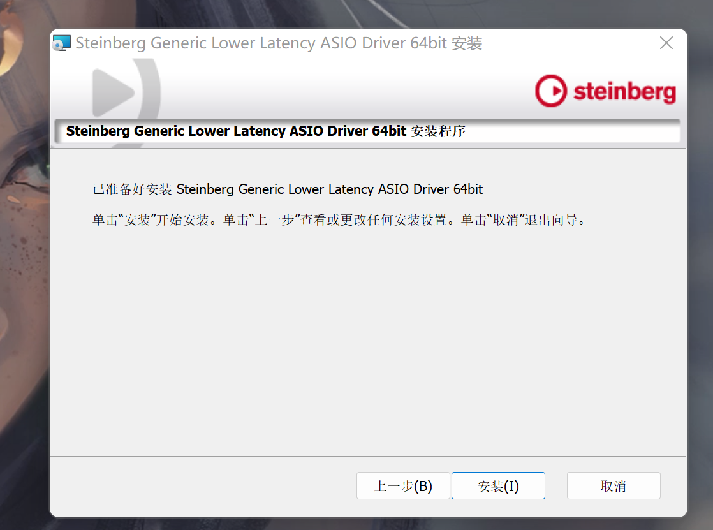The image size is (713, 530).
Task: Click the sentence 单击“取消”退出向导
Action: click(x=523, y=220)
